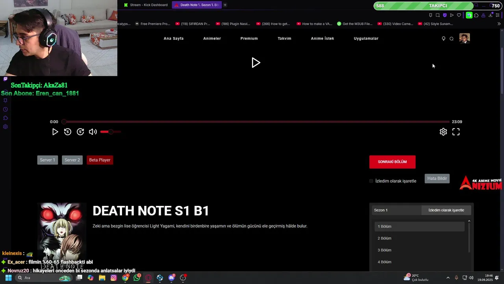This screenshot has width=504, height=284.
Task: Open the How to make a VA... bookmark
Action: click(x=314, y=24)
